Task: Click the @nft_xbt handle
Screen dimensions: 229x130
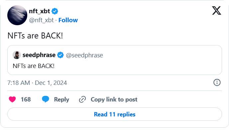Action: (41, 20)
